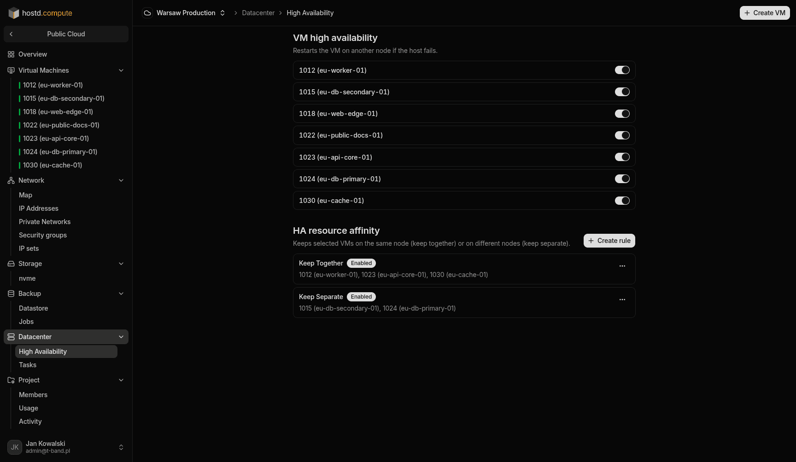This screenshot has width=796, height=462.
Task: Open Private Networks from sidebar
Action: [66, 222]
